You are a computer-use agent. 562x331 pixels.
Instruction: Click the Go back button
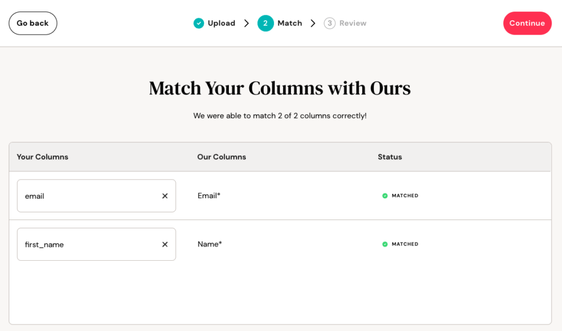[x=32, y=23]
